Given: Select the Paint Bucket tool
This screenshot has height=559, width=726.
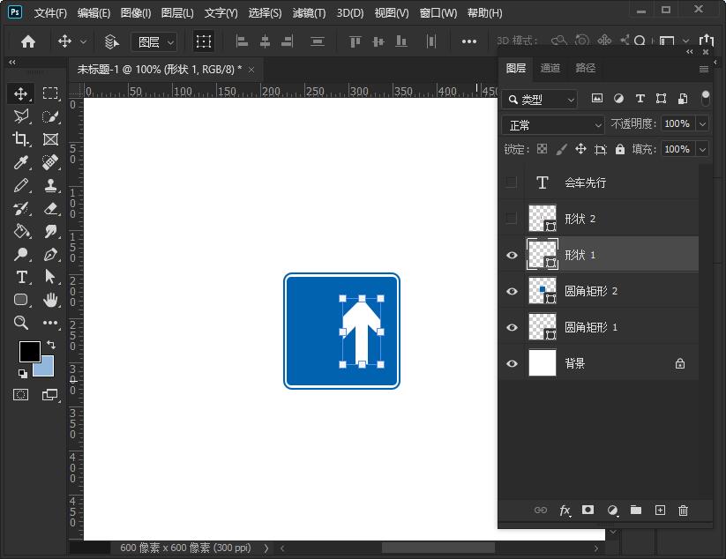Looking at the screenshot, I should pyautogui.click(x=21, y=231).
